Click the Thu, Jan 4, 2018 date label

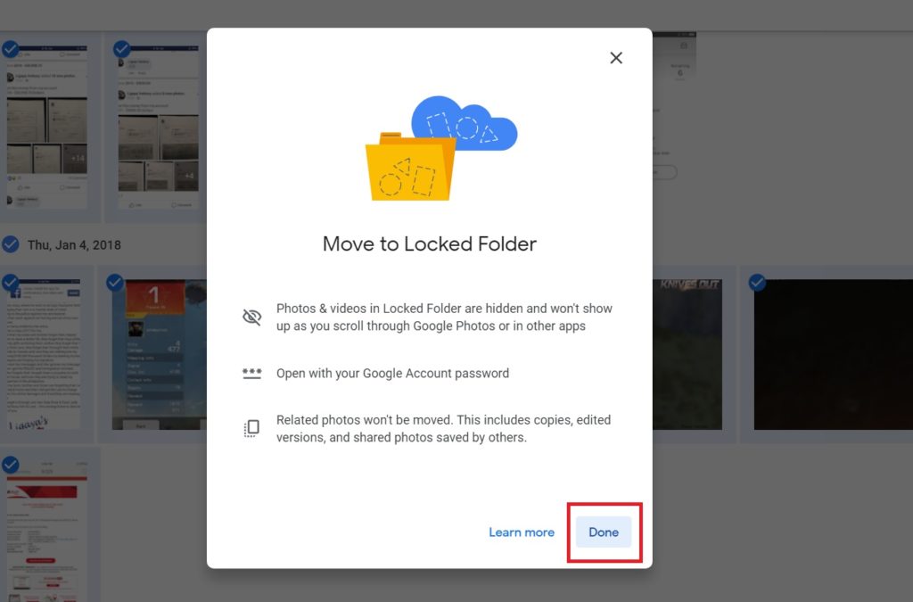[74, 245]
